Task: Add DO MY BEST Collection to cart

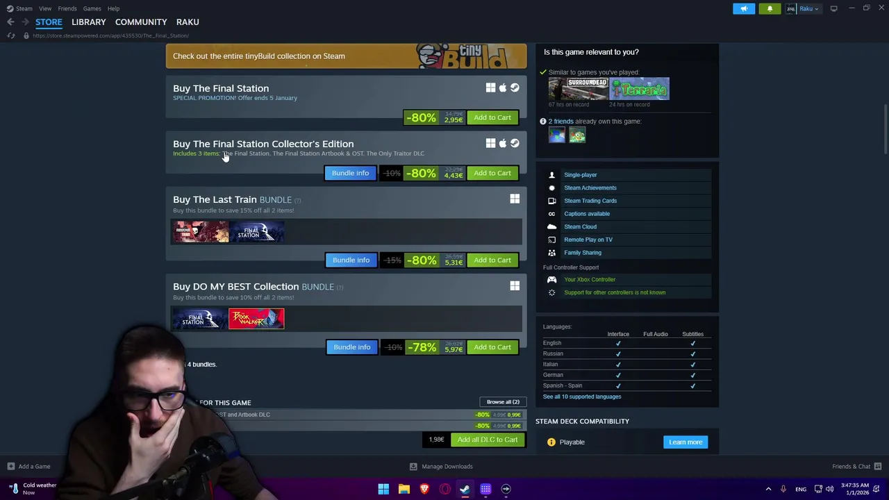Action: click(x=492, y=347)
